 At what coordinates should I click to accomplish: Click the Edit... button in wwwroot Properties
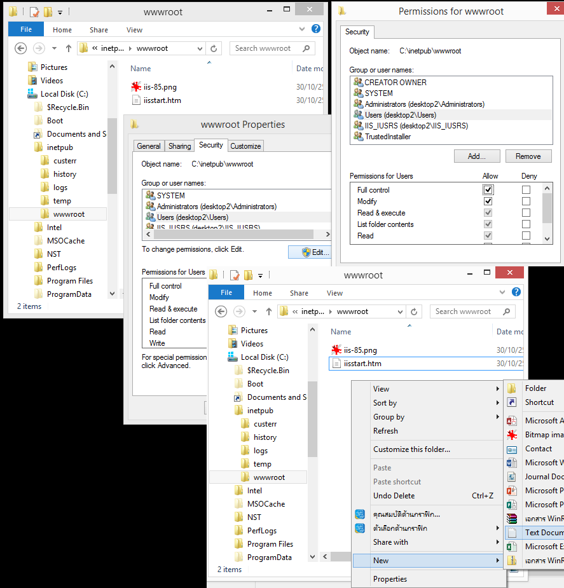[310, 252]
